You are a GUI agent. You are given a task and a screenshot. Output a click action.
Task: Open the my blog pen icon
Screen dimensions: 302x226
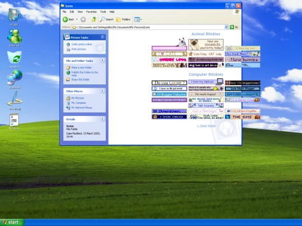pyautogui.click(x=15, y=100)
